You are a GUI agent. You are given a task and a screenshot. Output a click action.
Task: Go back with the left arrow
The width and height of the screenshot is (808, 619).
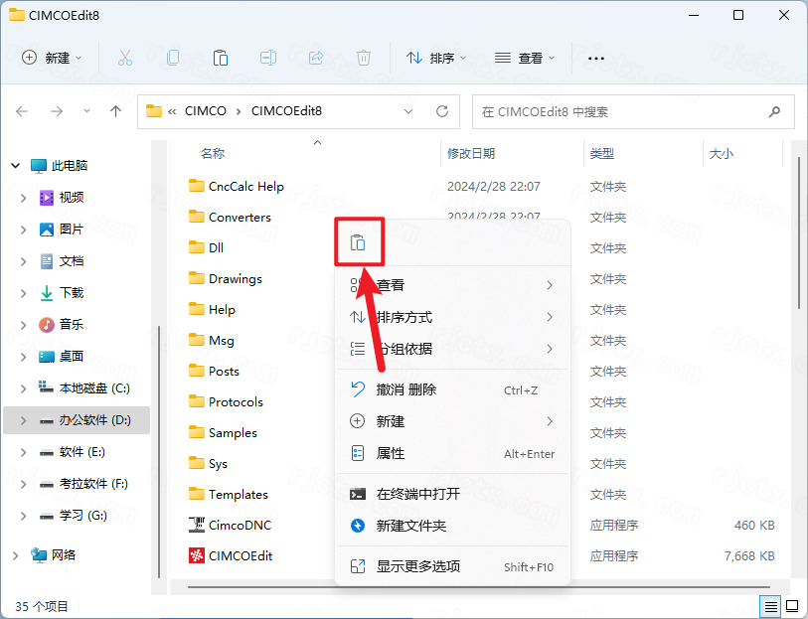[x=22, y=111]
